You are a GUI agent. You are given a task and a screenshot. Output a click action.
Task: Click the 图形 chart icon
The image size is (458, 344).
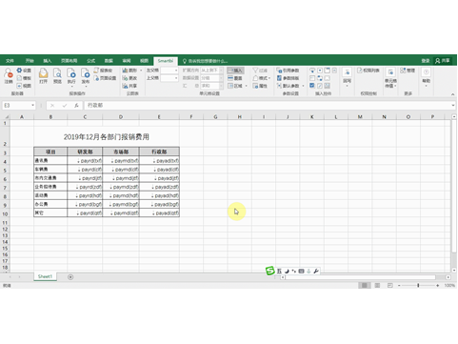tap(125, 71)
